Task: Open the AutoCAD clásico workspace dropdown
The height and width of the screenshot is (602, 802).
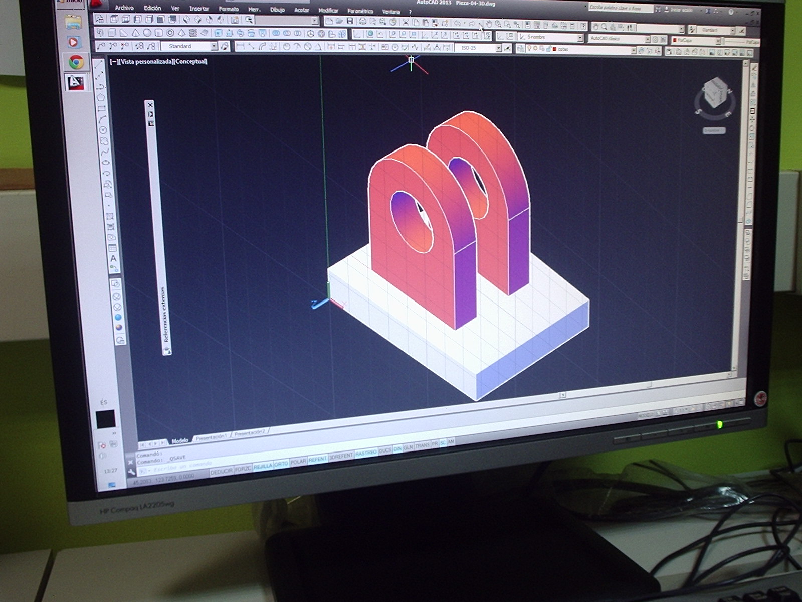Action: [x=648, y=39]
